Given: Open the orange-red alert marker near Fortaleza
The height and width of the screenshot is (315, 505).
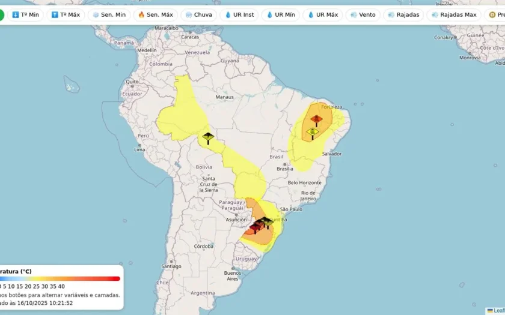Looking at the screenshot, I should click(x=316, y=120).
